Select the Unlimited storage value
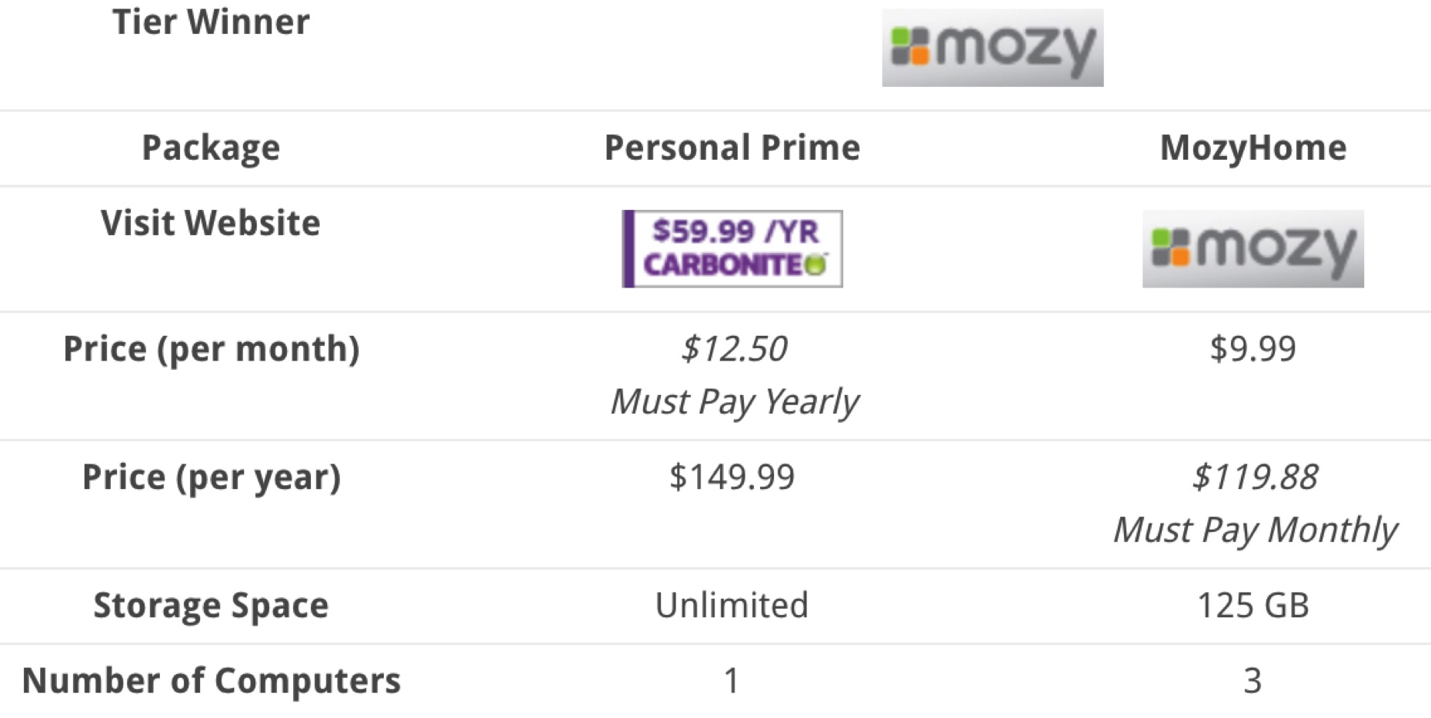 (732, 606)
